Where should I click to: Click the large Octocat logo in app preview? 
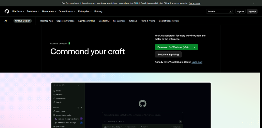(143, 104)
